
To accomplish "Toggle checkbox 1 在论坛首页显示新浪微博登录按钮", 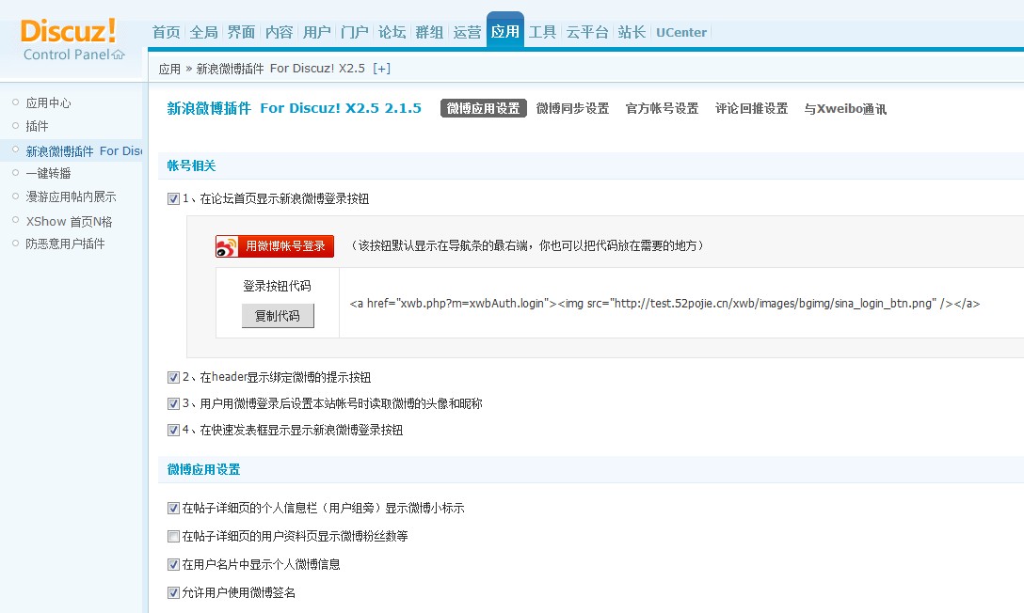I will pos(173,199).
